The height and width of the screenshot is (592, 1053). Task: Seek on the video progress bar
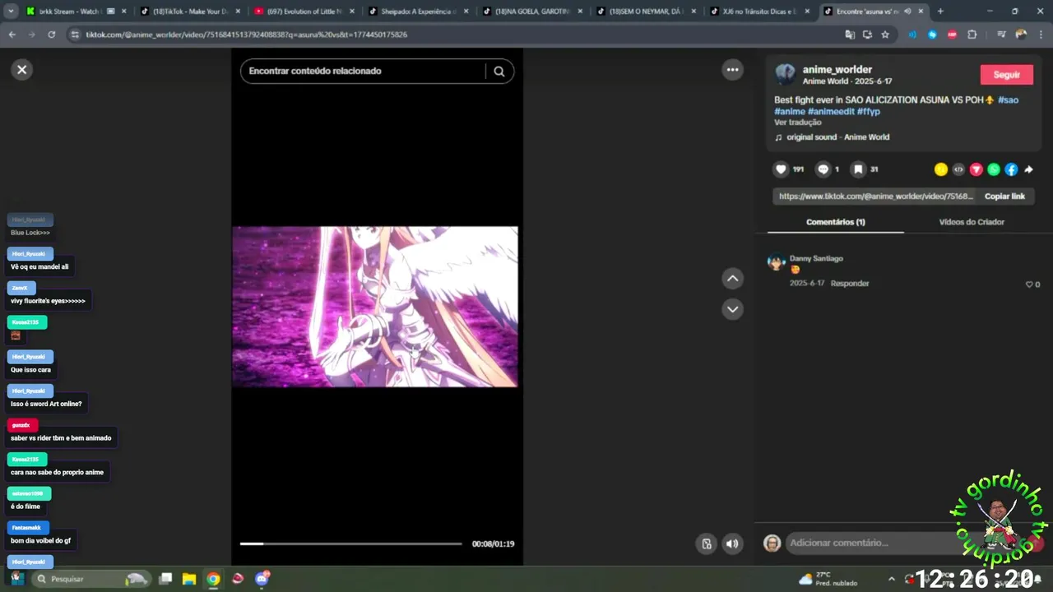(351, 543)
